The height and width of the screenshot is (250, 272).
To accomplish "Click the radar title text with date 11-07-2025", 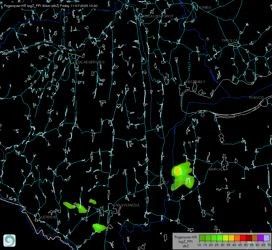I will 51,6.
